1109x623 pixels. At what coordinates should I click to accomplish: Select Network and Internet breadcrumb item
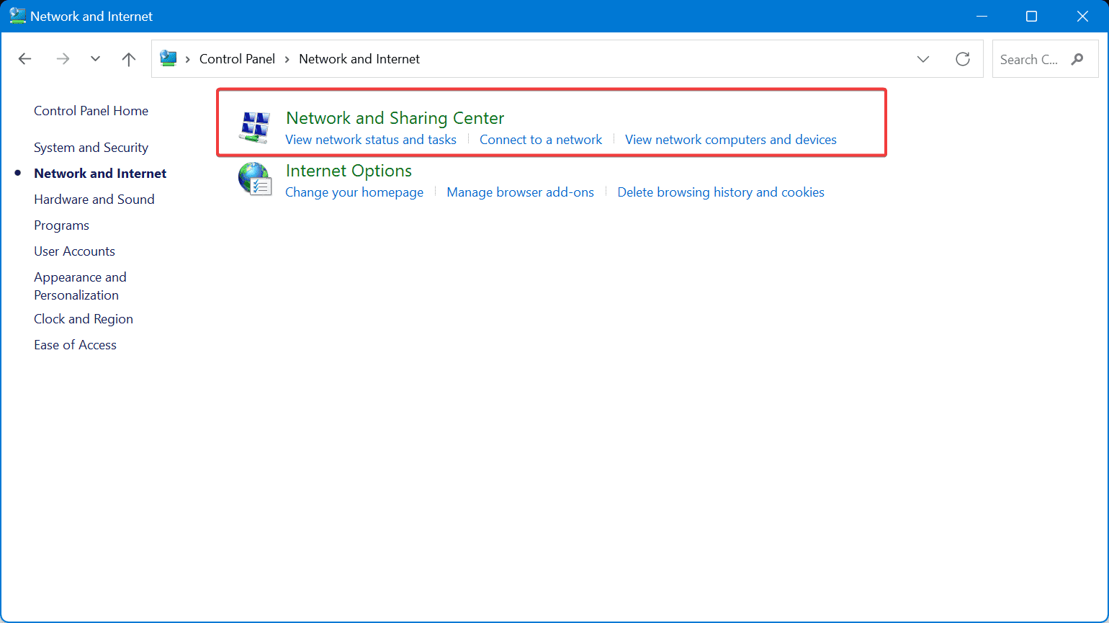click(x=359, y=59)
